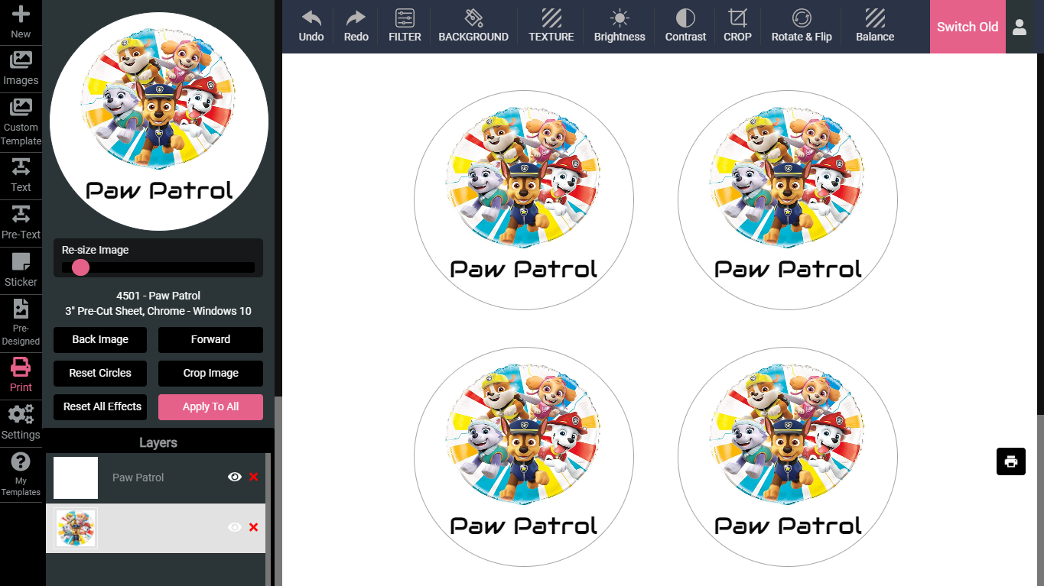Click the Apply To All button

[x=210, y=406]
